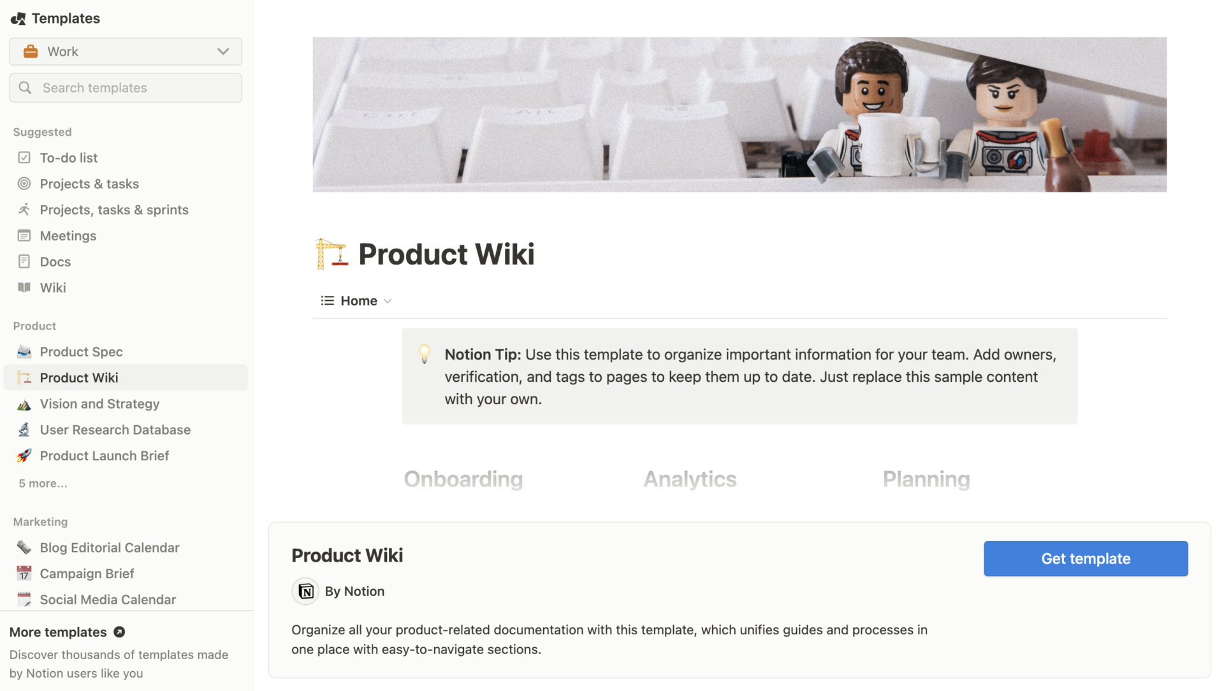
Task: Click the Projects & tasks target icon
Action: point(24,184)
